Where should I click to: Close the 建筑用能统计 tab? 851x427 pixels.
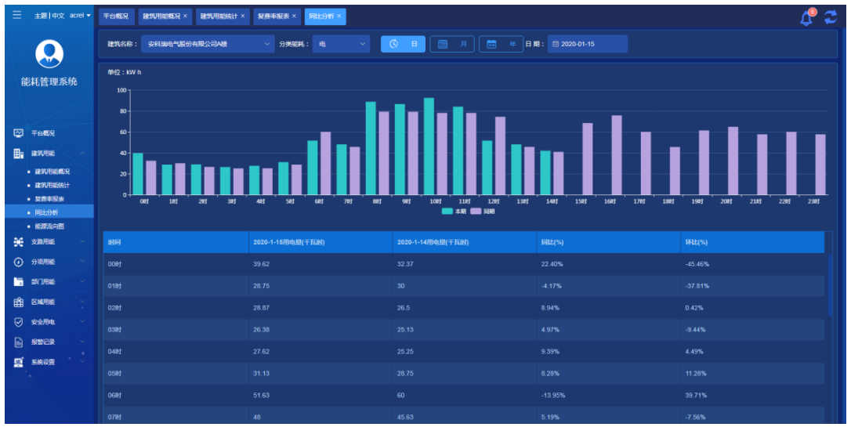243,16
